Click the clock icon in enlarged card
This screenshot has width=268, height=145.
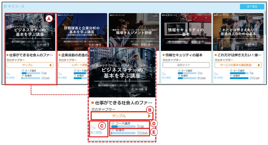point(92,128)
